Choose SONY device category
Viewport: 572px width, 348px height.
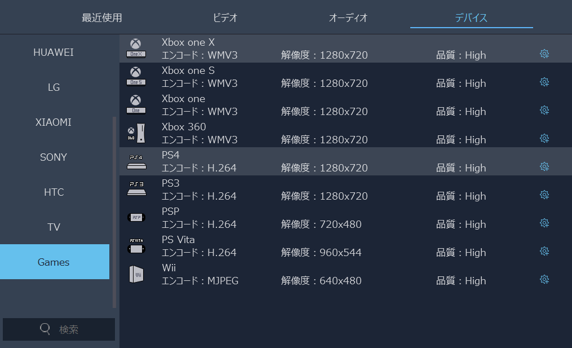(x=54, y=157)
